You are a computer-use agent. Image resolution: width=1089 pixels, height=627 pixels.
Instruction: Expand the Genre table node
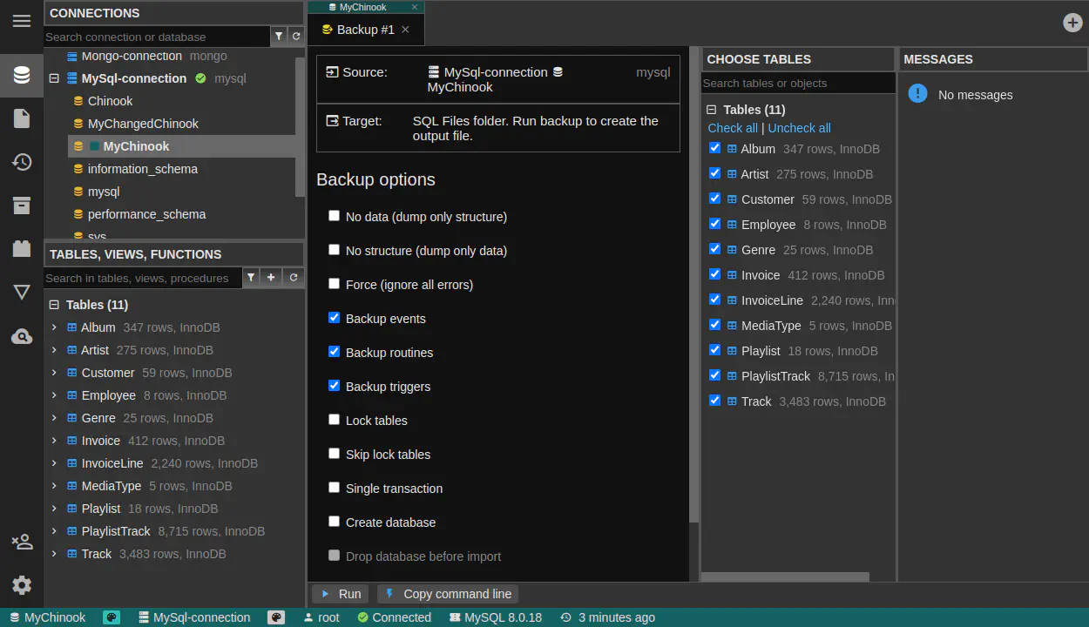54,418
